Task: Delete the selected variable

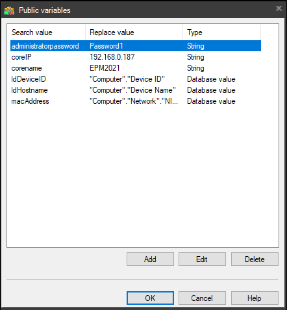Action: (x=255, y=259)
